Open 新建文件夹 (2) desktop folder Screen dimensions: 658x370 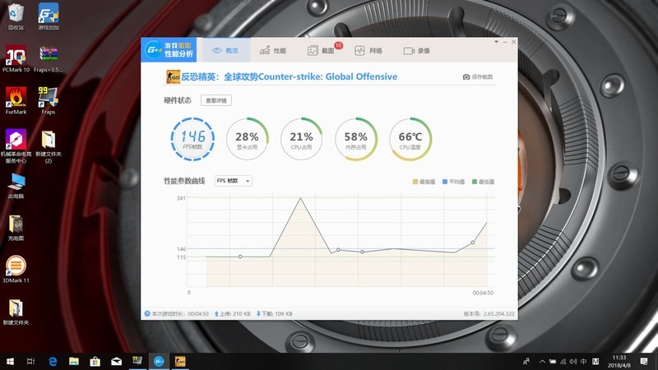tap(49, 146)
